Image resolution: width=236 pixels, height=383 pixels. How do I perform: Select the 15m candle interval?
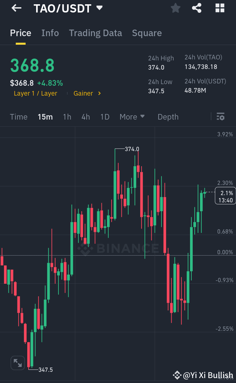45,117
